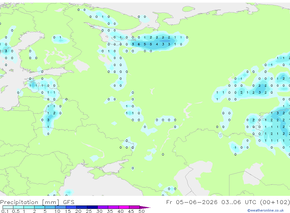Click the legend scale label '45'
Screen dimensions: 290x213
tap(131, 211)
